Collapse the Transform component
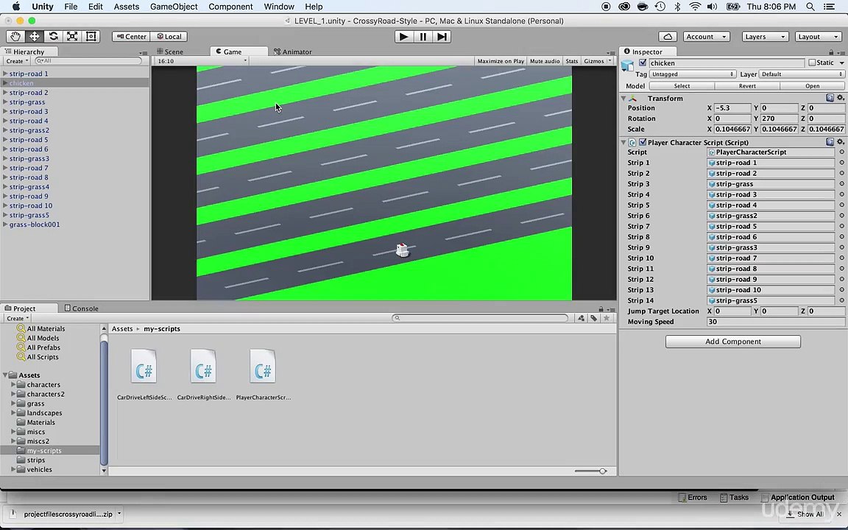 623,99
